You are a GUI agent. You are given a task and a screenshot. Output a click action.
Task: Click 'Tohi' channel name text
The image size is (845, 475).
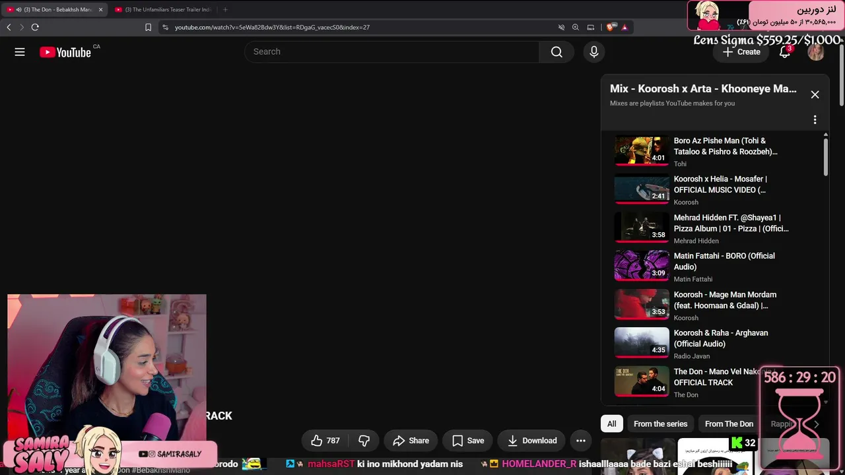point(680,164)
